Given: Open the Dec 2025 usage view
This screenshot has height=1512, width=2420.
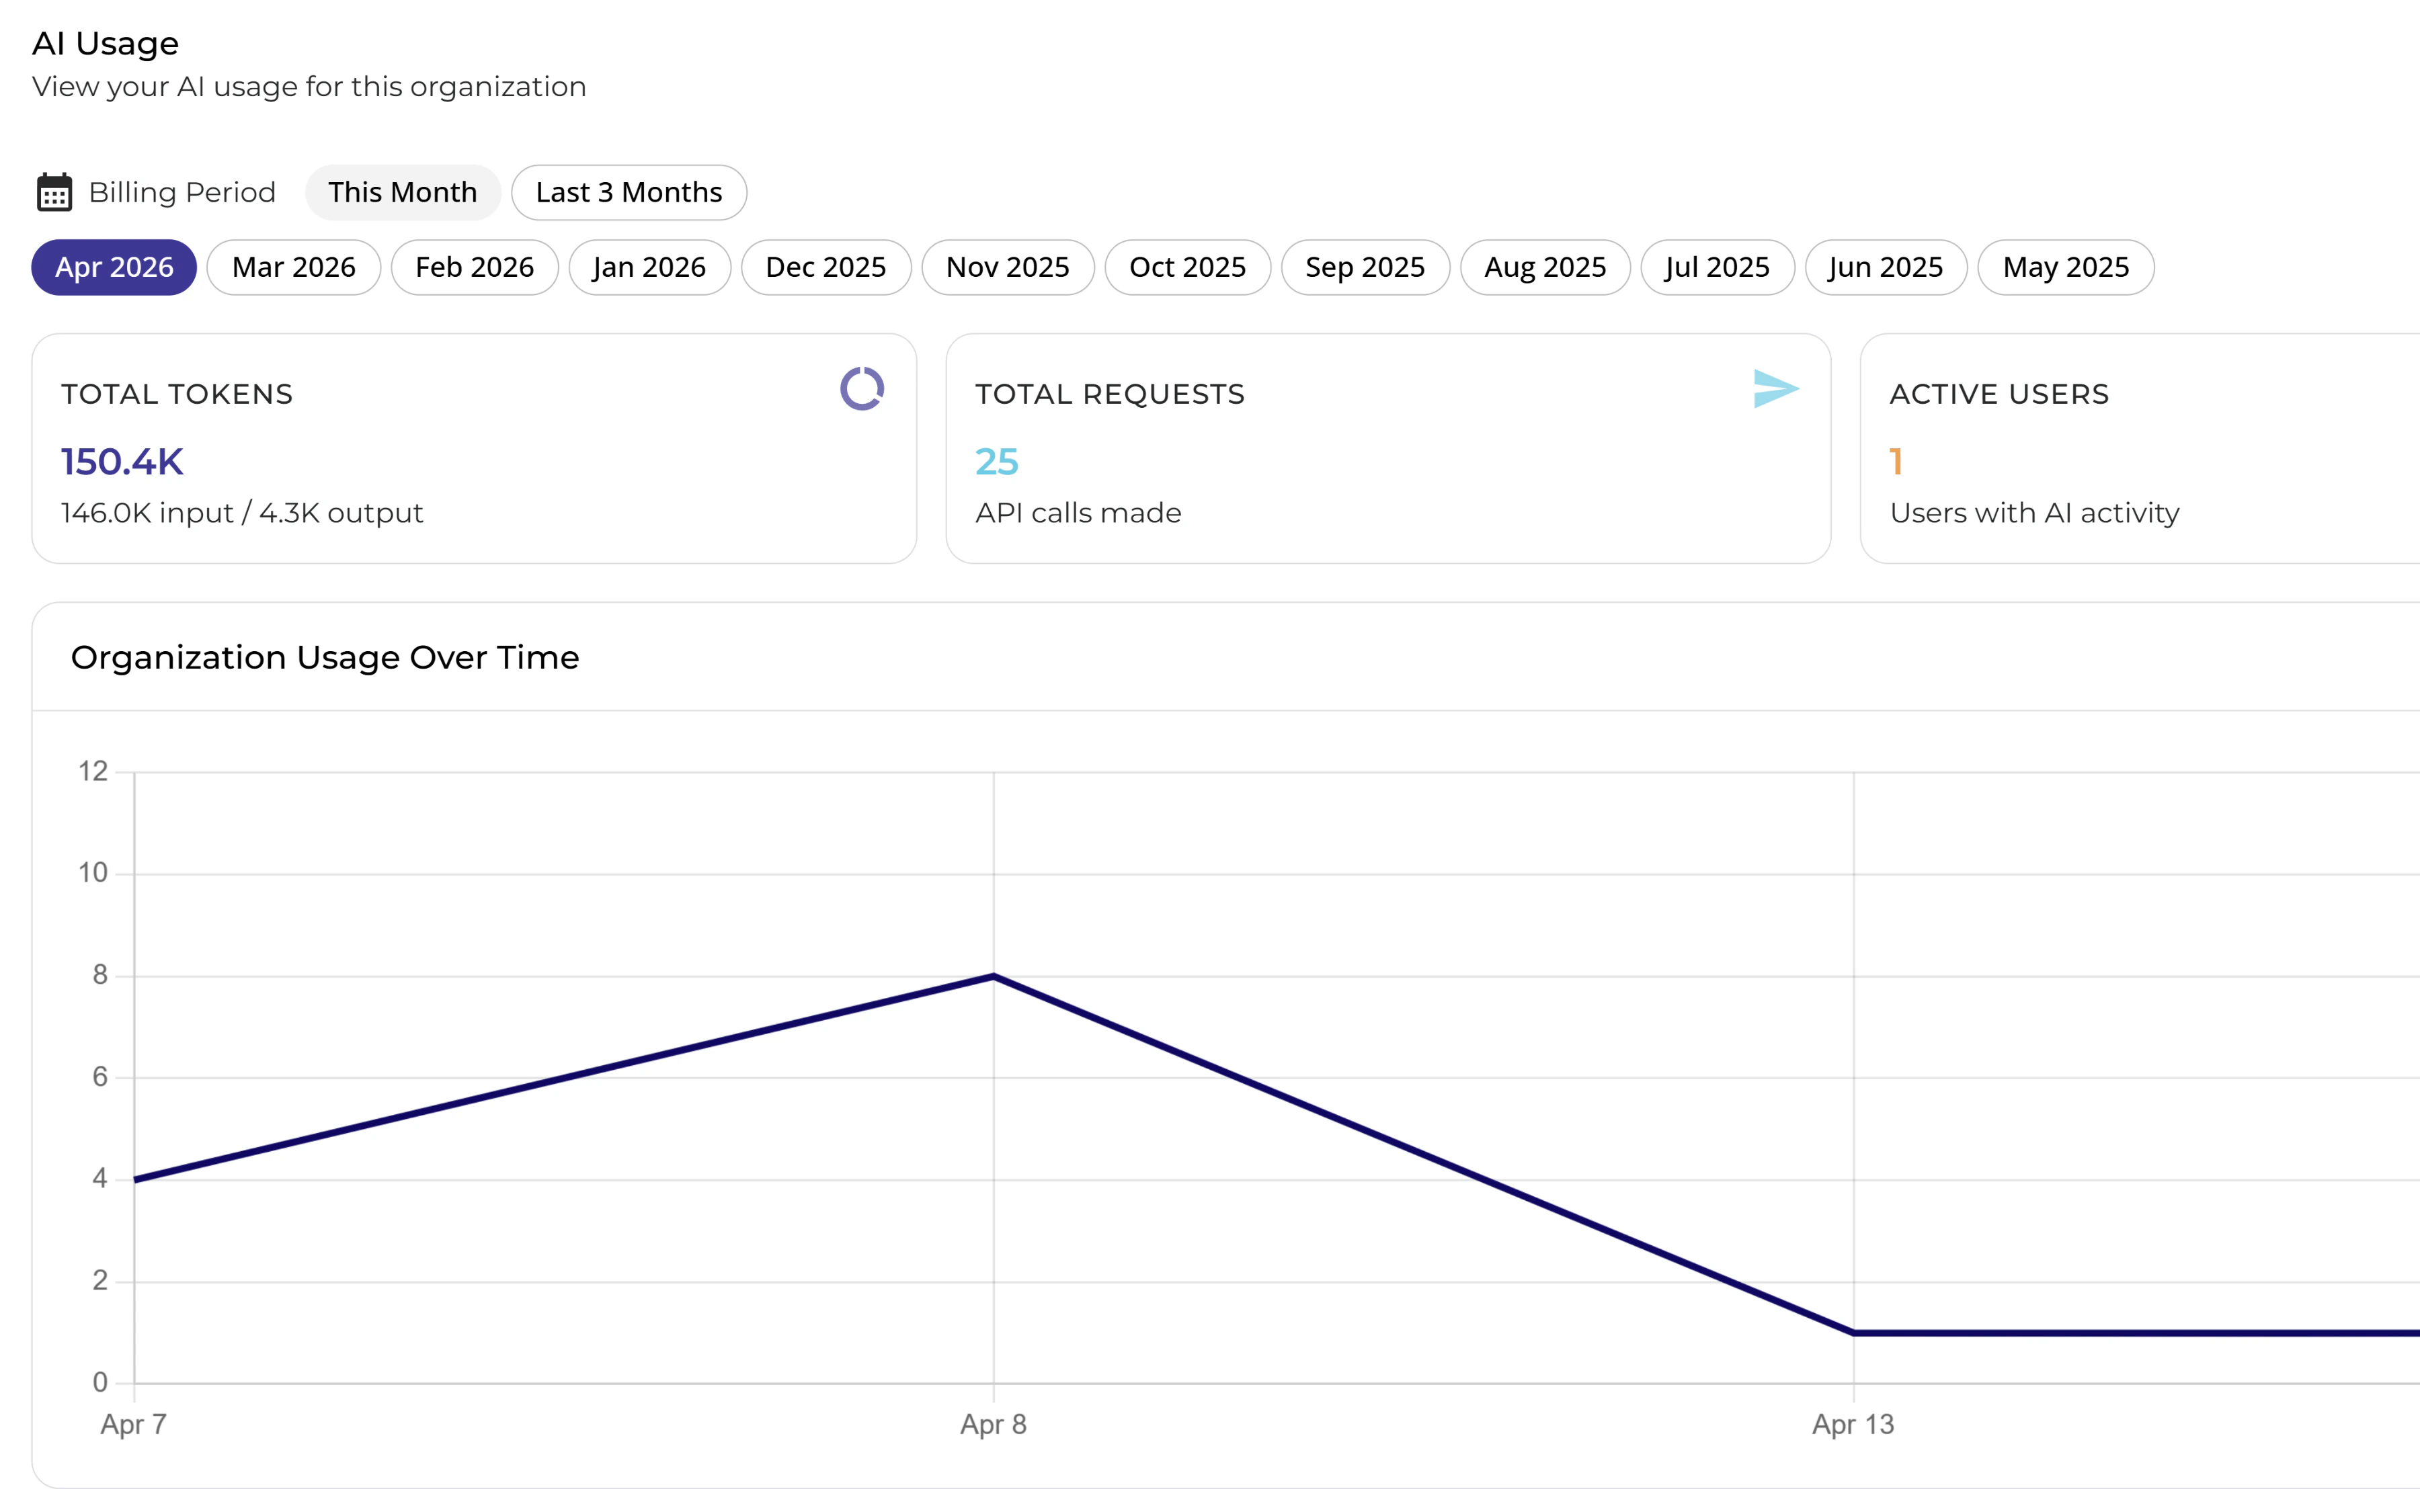Looking at the screenshot, I should tap(825, 267).
